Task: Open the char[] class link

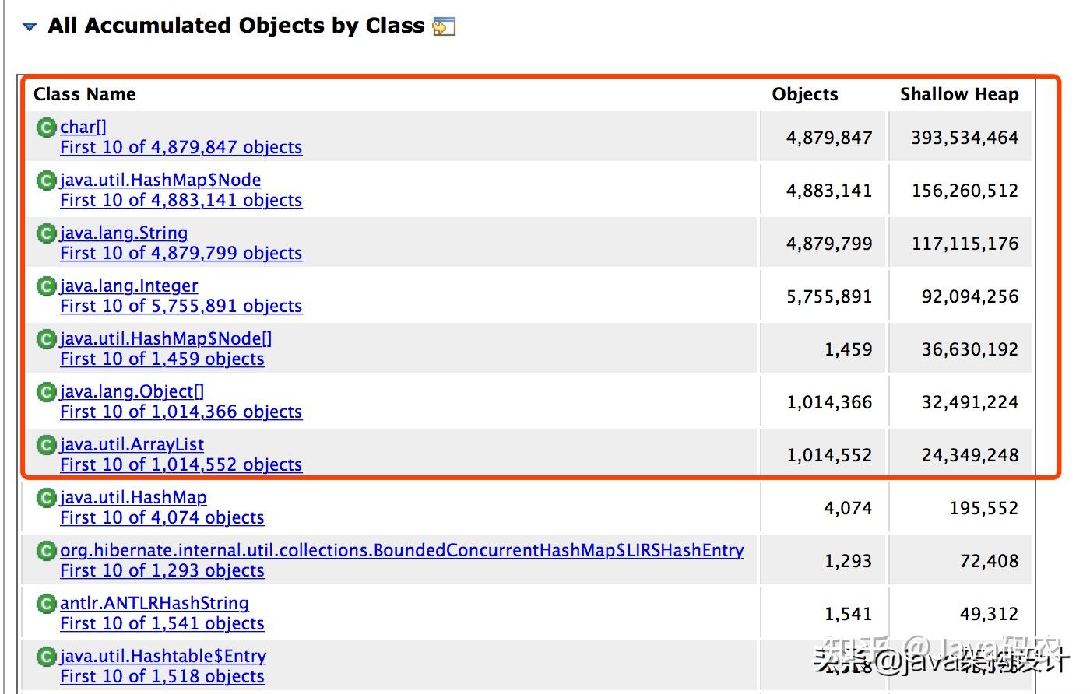Action: point(83,127)
